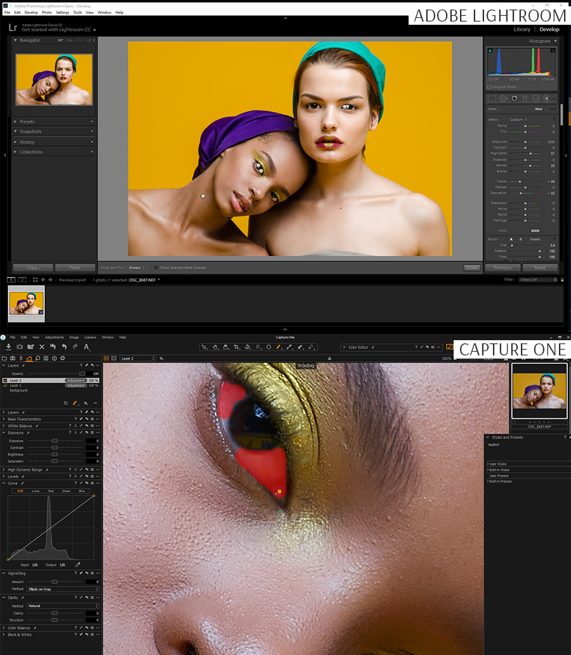This screenshot has width=571, height=655.
Task: Click the Reset button in Lightroom
Action: (x=540, y=268)
